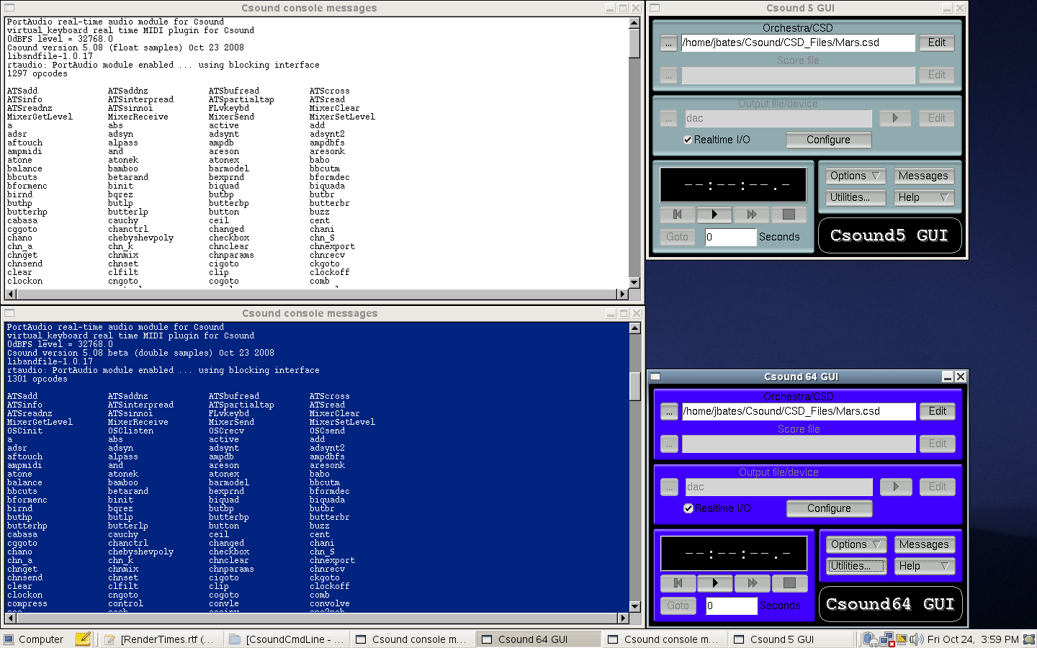Click Configure in Csound 64 GUI

click(x=830, y=508)
